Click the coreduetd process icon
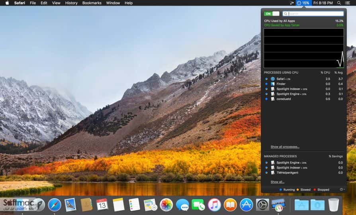The image size is (356, 215). pyautogui.click(x=273, y=99)
